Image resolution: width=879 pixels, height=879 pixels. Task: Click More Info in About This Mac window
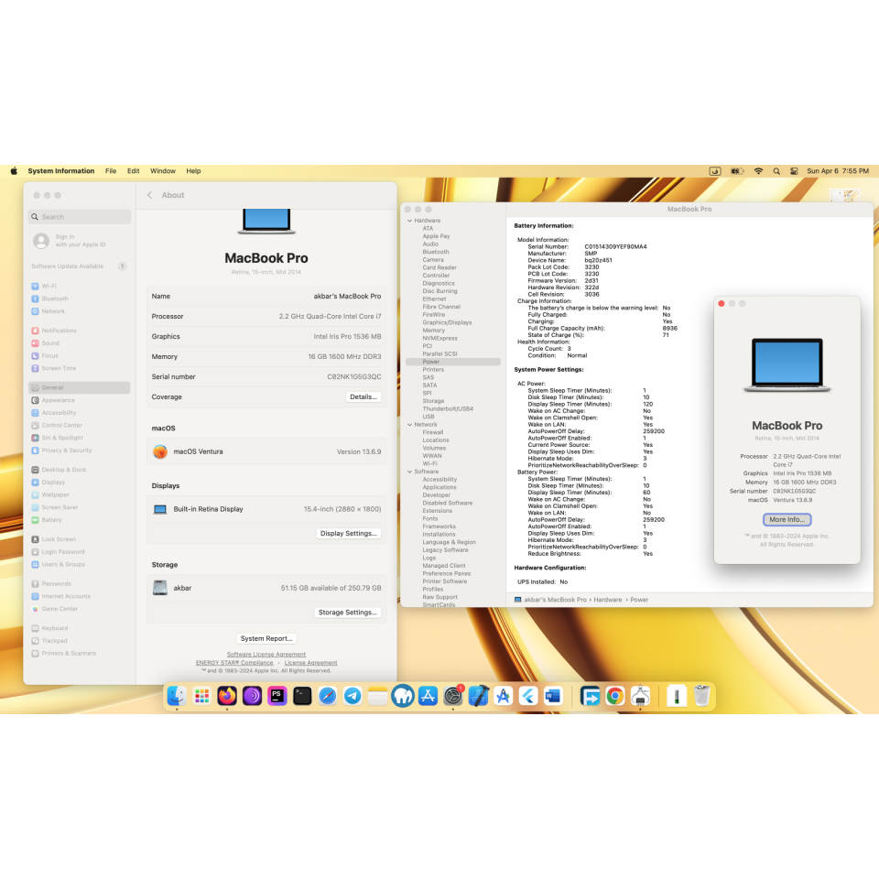tap(787, 520)
